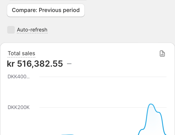The image size is (175, 135).
Task: Click the truncated DKK400 axis label
Action: [x=19, y=77]
